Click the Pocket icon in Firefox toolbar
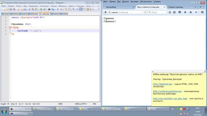 [180, 12]
